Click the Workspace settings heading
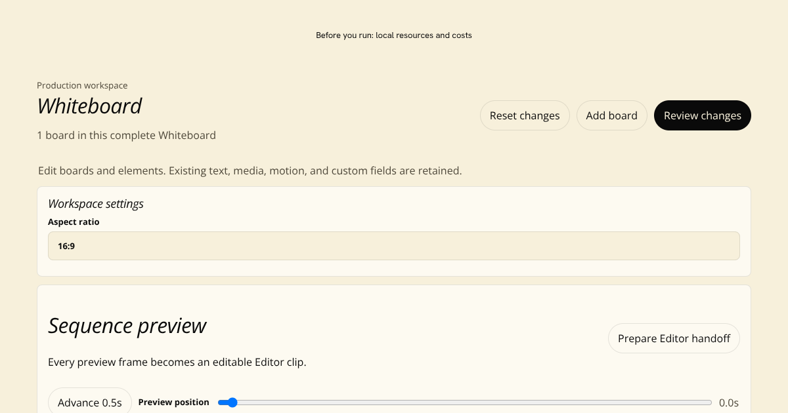788x413 pixels. 96,204
